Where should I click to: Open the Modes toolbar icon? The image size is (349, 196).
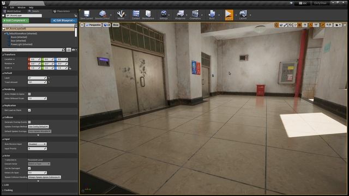pos(121,14)
